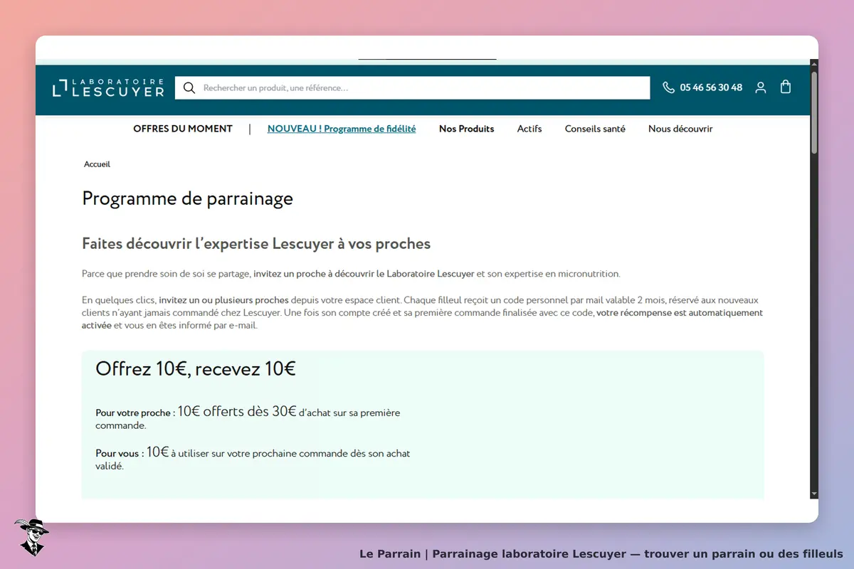This screenshot has width=854, height=569.
Task: Click the 'Pour vous :' label
Action: [120, 453]
